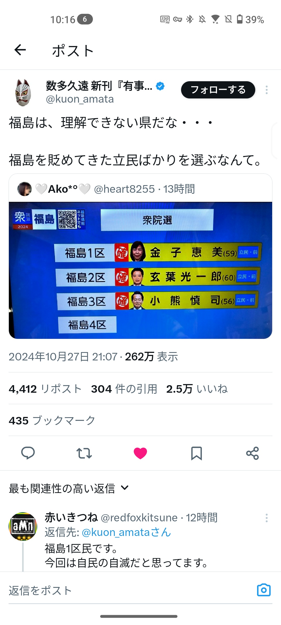Image resolution: width=281 pixels, height=625 pixels.
Task: Tap the back arrow icon
Action: click(x=20, y=50)
